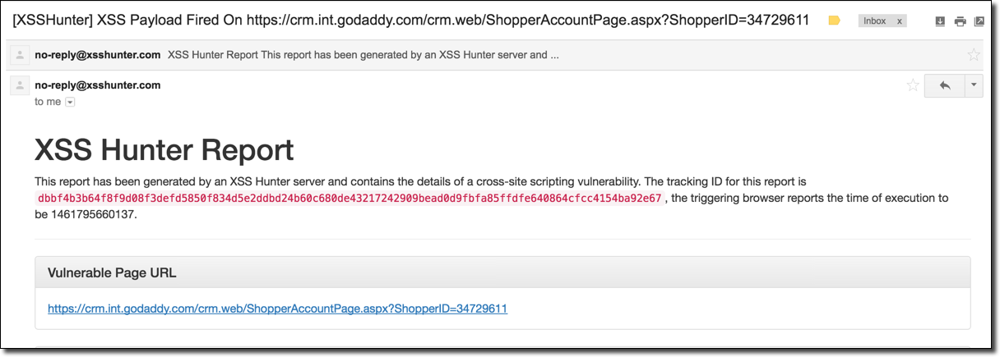Click the Vulnerable Page URL panel heading

(x=112, y=272)
